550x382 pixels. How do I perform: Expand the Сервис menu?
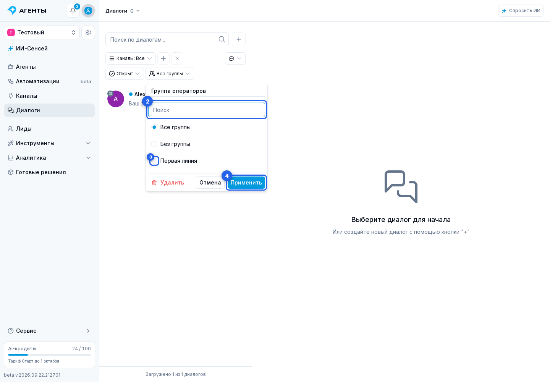click(49, 331)
